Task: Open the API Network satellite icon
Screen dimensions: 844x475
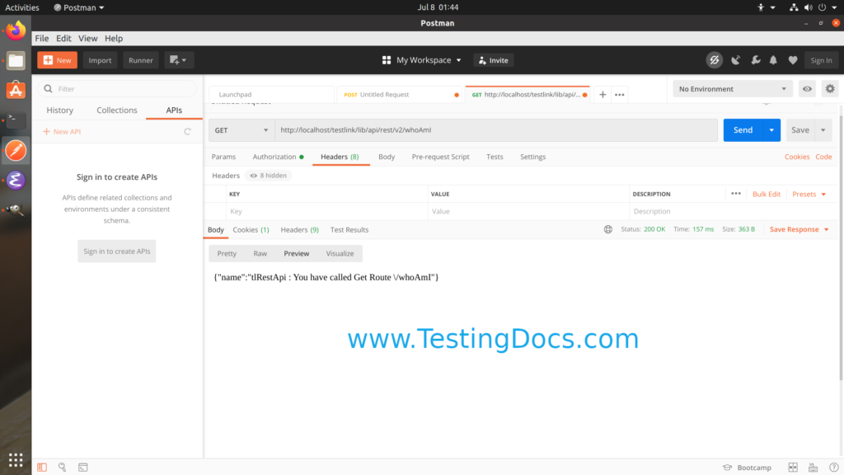Action: pos(735,59)
